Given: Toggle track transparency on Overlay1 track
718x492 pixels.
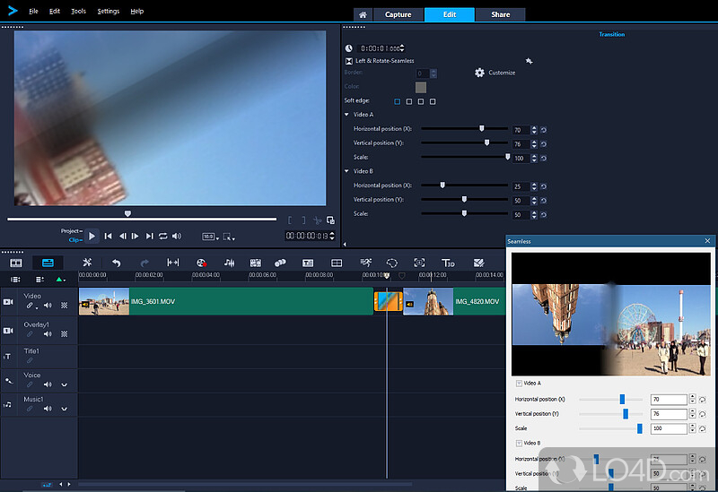Looking at the screenshot, I should tap(64, 333).
